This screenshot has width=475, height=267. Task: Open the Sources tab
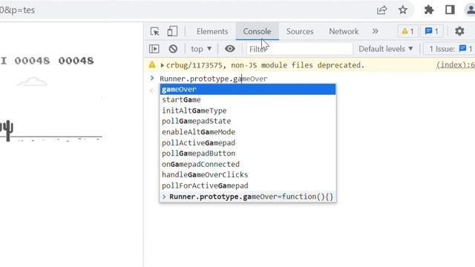click(300, 31)
